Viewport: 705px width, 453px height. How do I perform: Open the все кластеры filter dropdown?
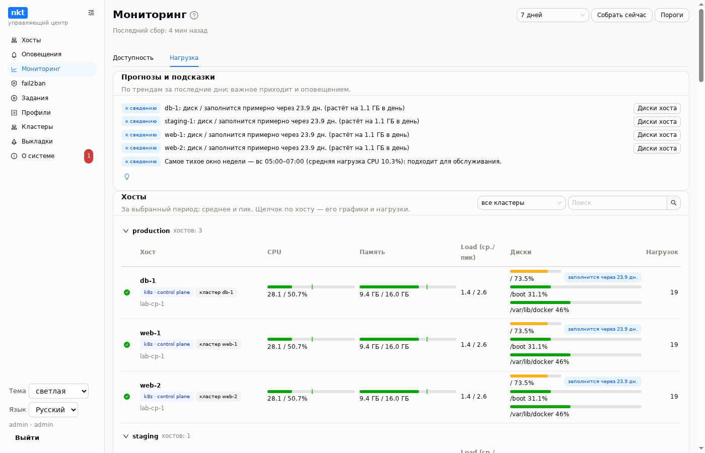522,203
